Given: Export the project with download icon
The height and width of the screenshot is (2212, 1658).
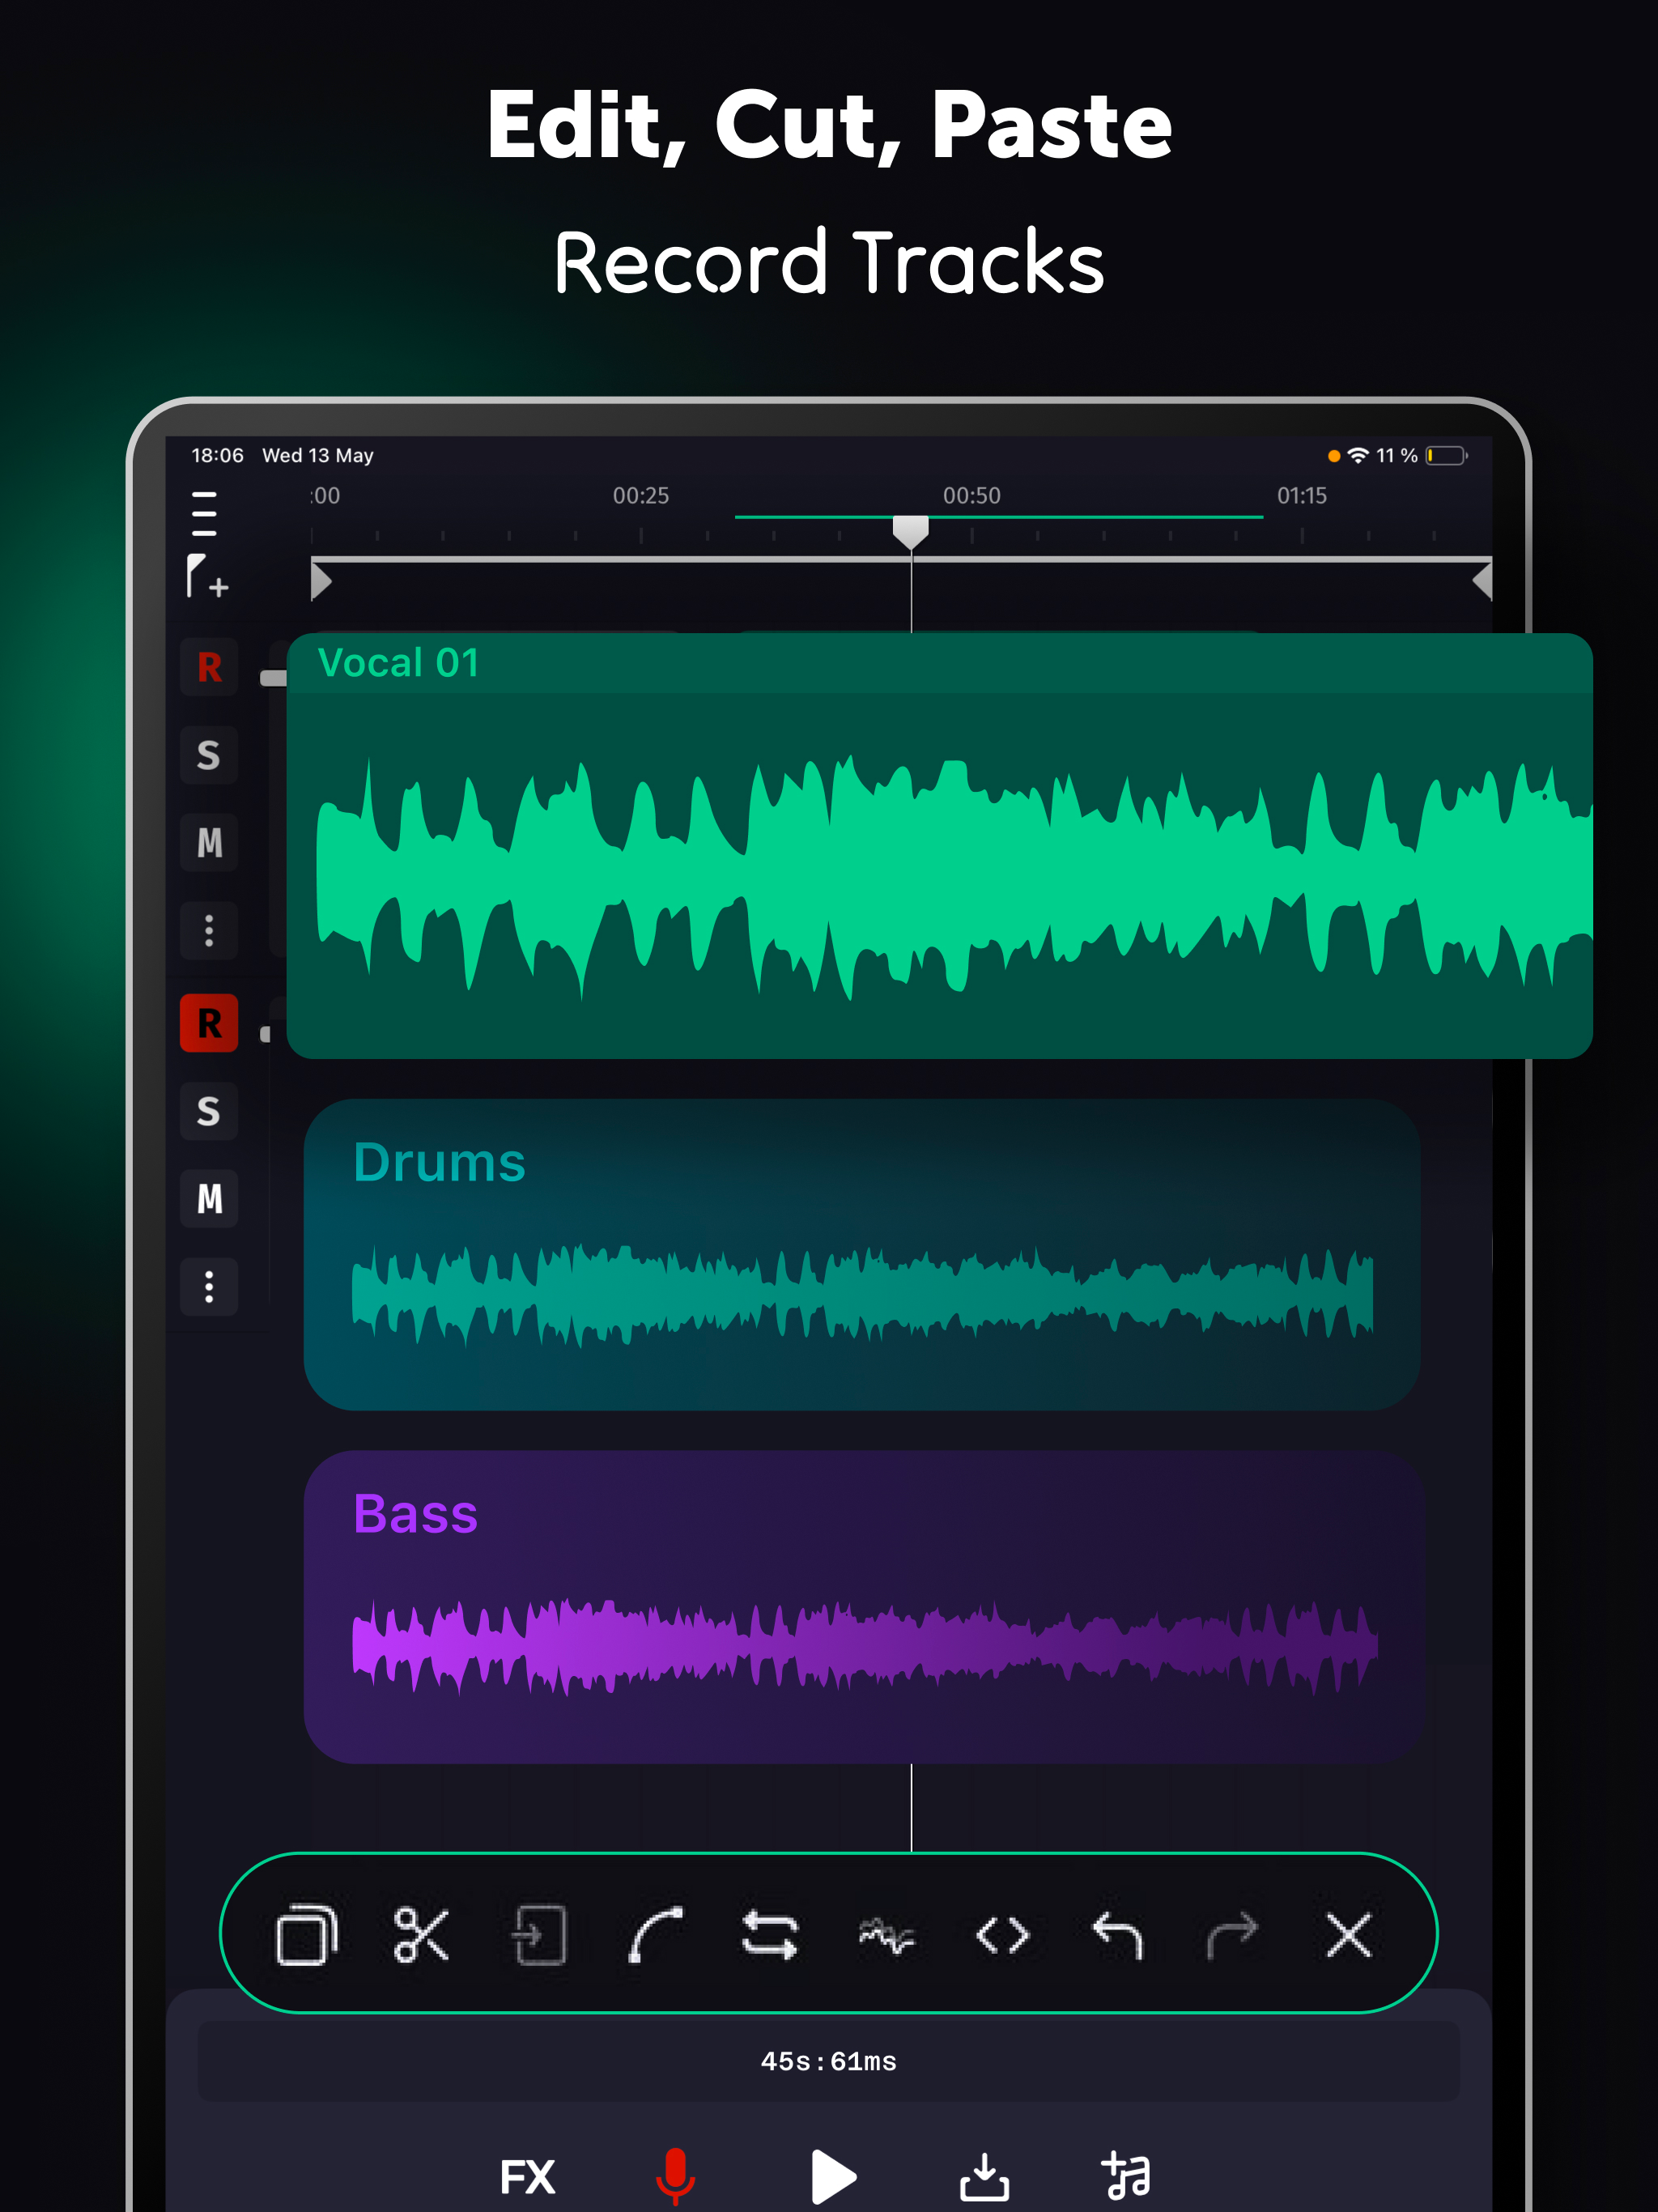Looking at the screenshot, I should coord(984,2176).
